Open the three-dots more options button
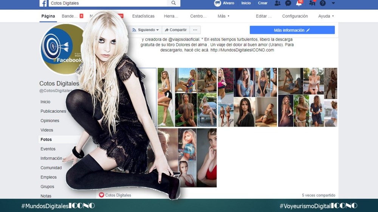The image size is (378, 212). pos(195,30)
